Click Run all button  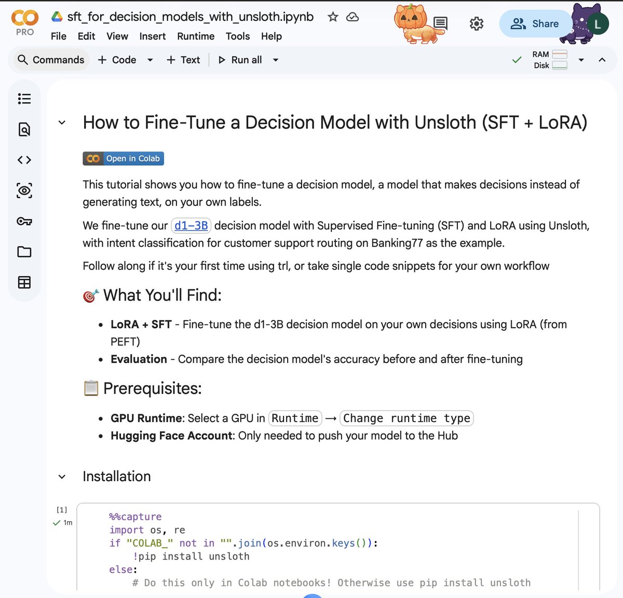pyautogui.click(x=240, y=60)
